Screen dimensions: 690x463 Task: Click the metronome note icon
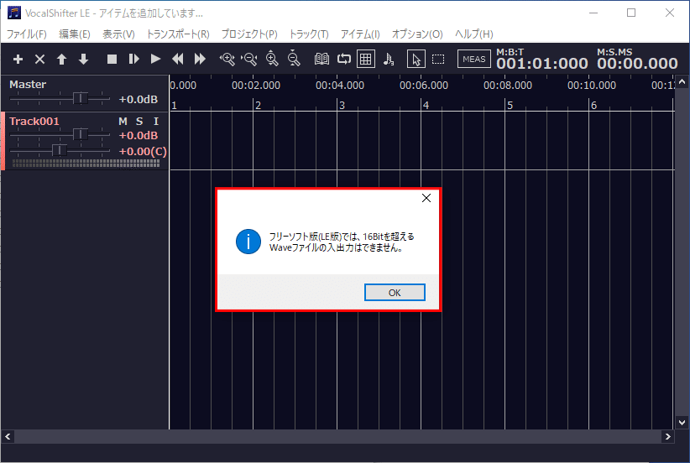point(388,59)
